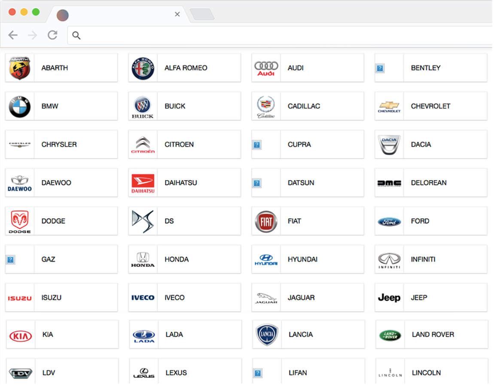Click the red Daihatsu logo

pyautogui.click(x=143, y=184)
